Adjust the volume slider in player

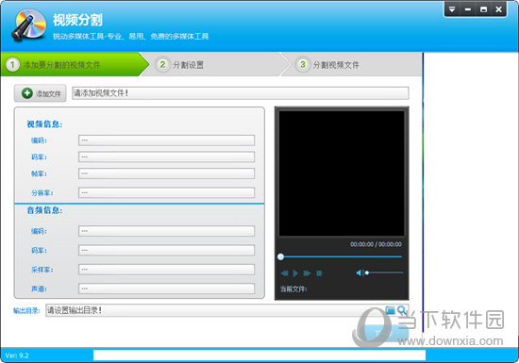pos(384,272)
